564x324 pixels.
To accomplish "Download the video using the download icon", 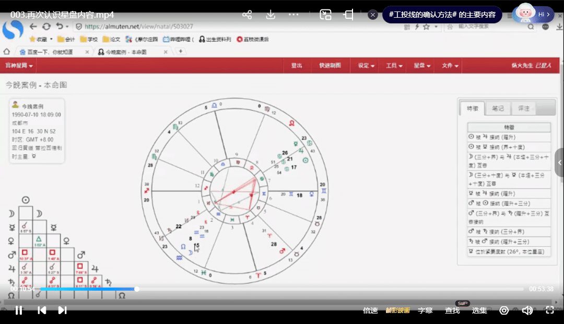I will (271, 15).
